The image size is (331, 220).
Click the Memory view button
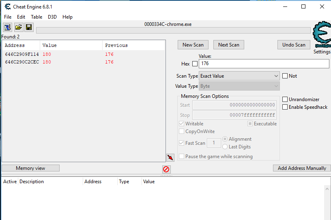[30, 168]
